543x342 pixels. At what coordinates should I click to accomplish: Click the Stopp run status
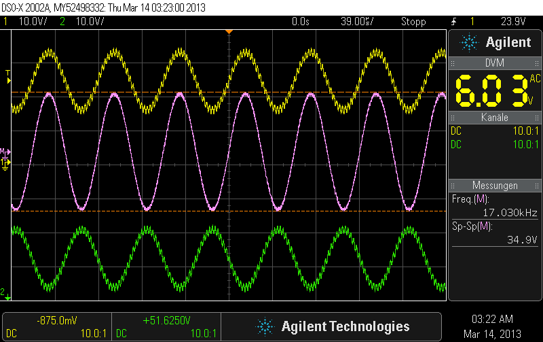[413, 22]
